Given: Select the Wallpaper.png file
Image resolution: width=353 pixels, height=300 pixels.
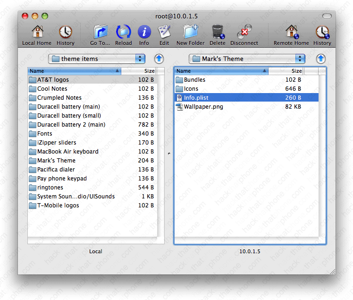Looking at the screenshot, I should (x=203, y=107).
